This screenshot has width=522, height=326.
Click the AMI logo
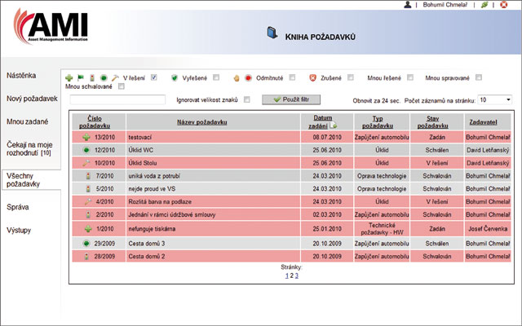pyautogui.click(x=51, y=26)
